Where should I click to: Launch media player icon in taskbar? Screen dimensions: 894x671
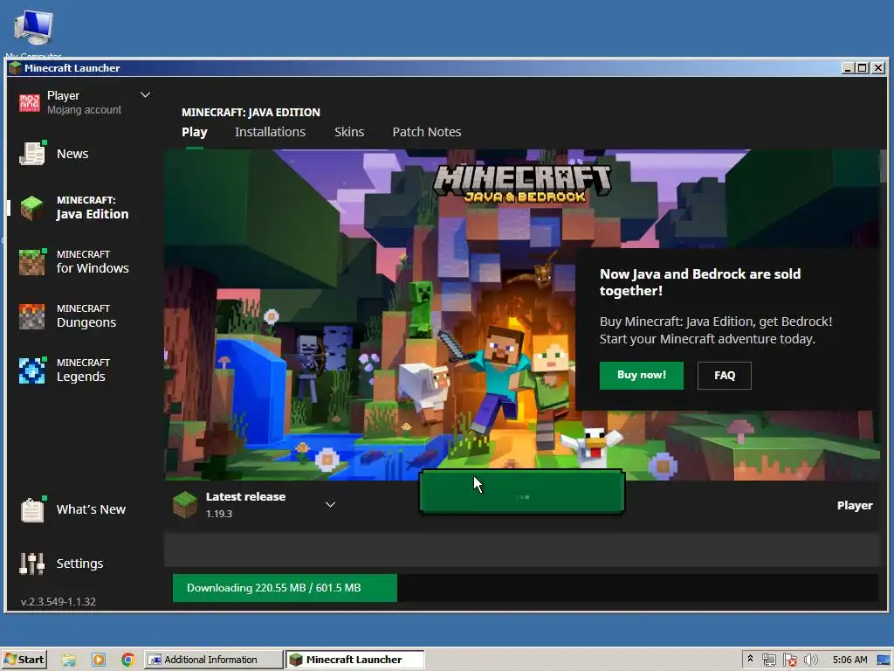(99, 660)
